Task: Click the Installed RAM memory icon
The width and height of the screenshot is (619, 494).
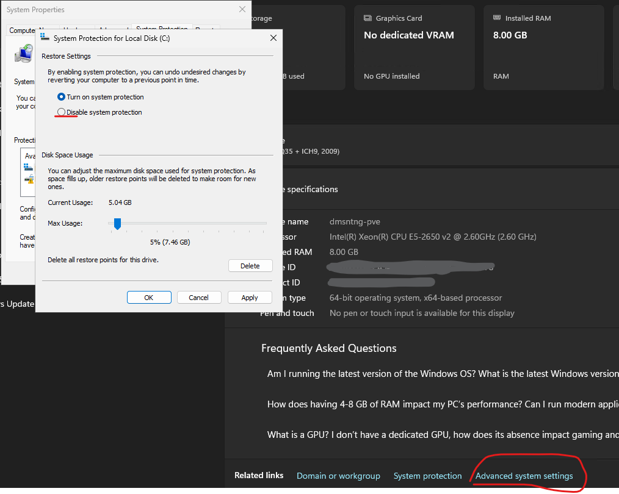Action: coord(498,18)
